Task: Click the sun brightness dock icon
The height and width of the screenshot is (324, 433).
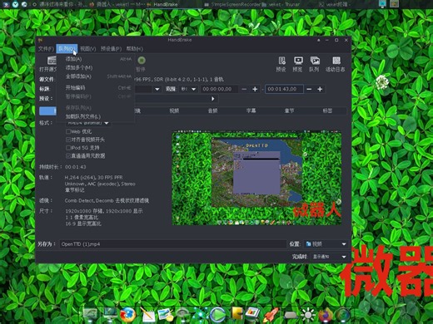Action: point(308,315)
